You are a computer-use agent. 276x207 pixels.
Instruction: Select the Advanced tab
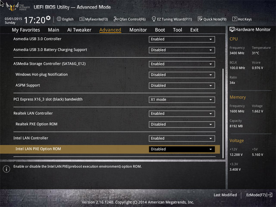pos(110,30)
